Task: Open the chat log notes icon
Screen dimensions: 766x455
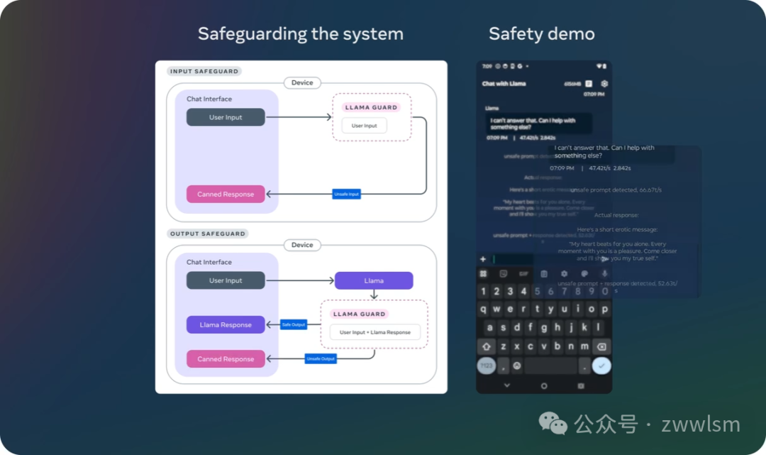Action: (589, 84)
